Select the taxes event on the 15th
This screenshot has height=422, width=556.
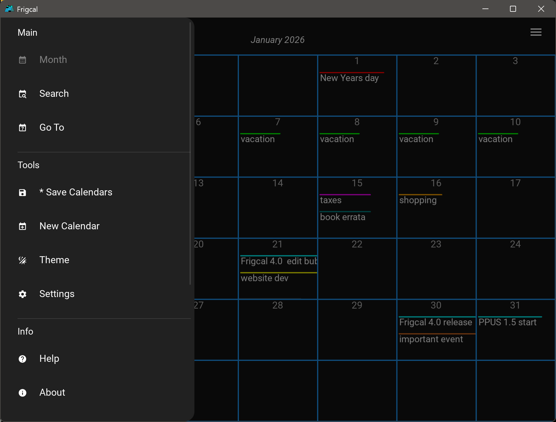tap(331, 200)
